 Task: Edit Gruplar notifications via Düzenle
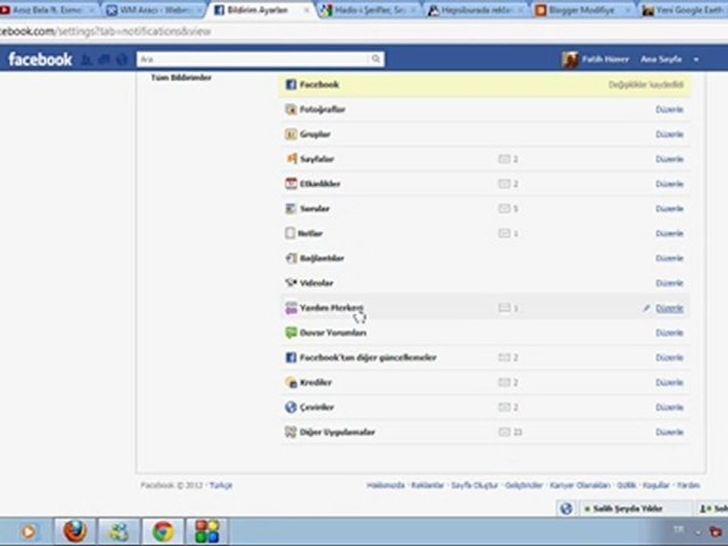669,134
